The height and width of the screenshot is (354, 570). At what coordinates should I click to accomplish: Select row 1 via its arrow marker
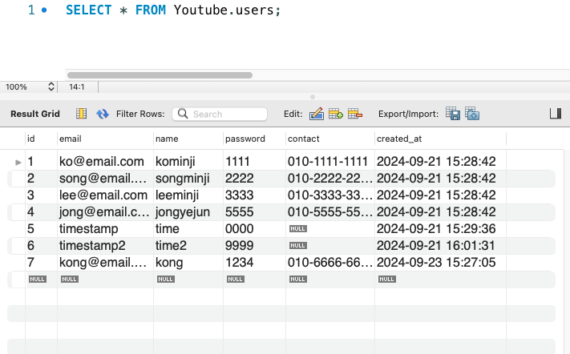coord(18,162)
